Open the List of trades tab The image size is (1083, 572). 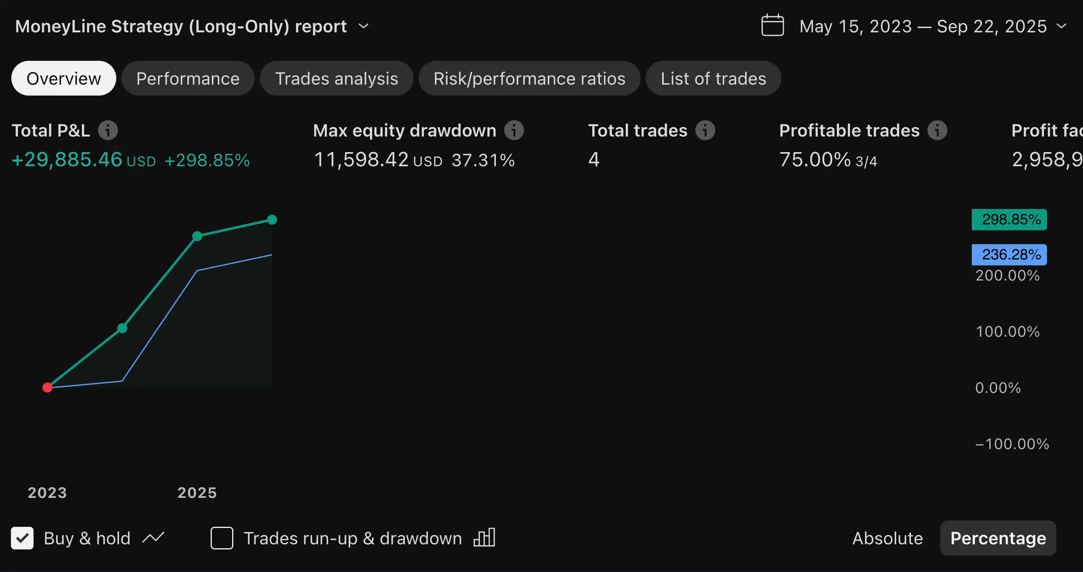(713, 78)
